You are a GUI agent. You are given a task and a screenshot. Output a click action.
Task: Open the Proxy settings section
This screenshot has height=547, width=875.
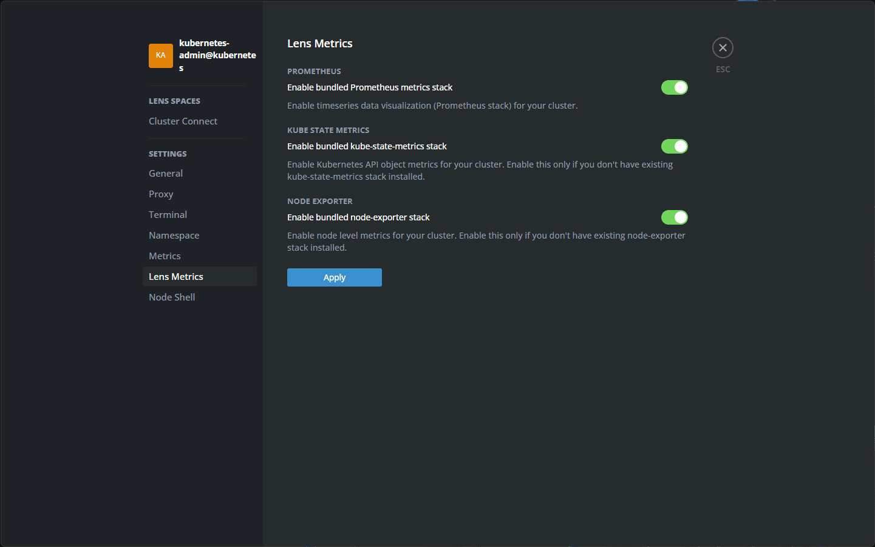[161, 194]
